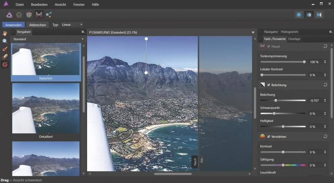
Task: Adjust the Helligkeit value stepper
Action: (325, 127)
